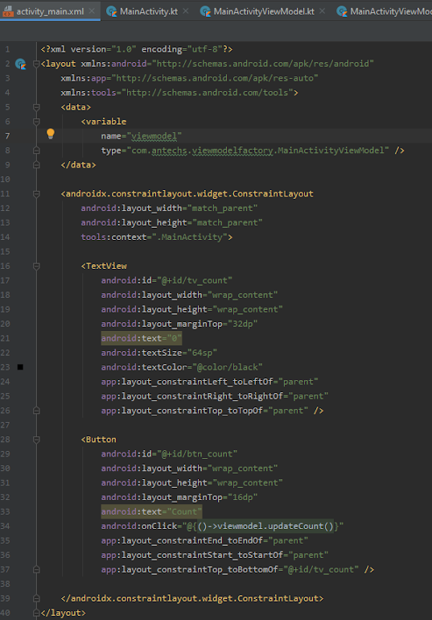432x620 pixels.
Task: Click layout_marginTop="32dp" attribute
Action: tap(179, 324)
